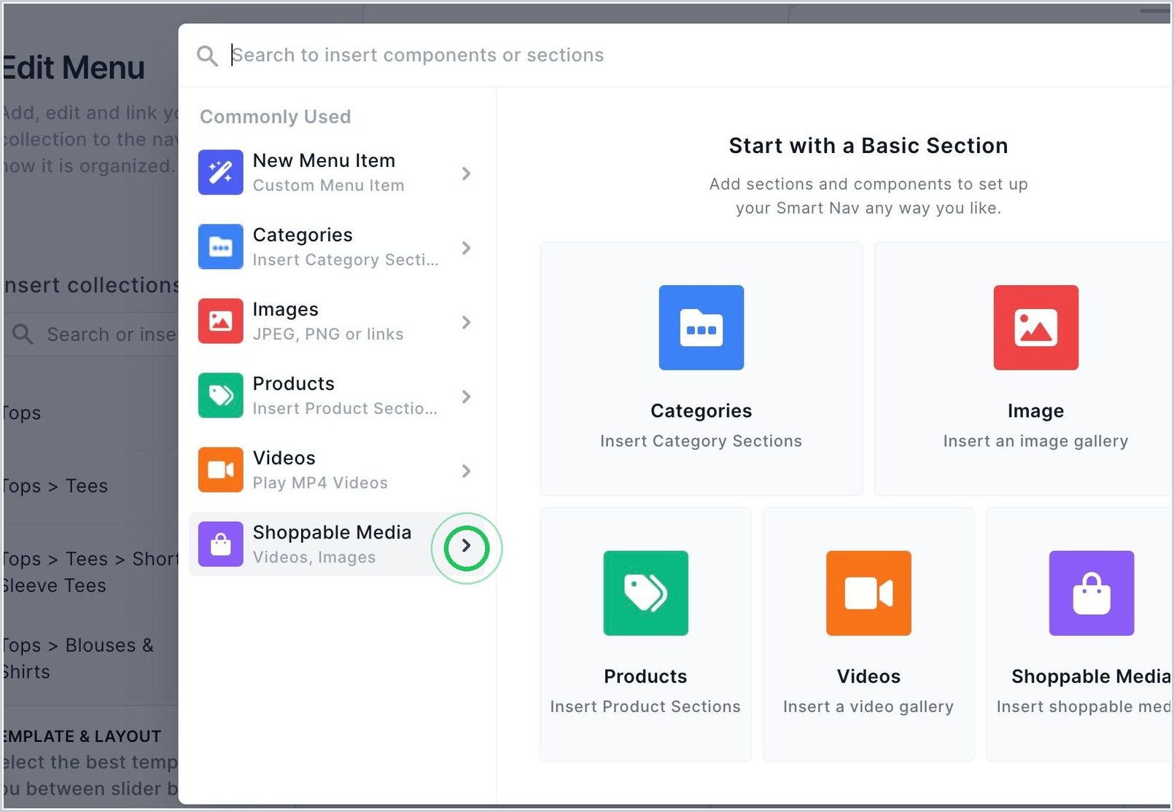Select the Images 'JPEG, PNG or links' entry
The image size is (1174, 812).
click(x=328, y=334)
